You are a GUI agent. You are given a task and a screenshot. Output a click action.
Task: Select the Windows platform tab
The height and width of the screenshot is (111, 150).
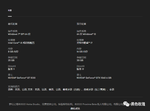(10, 10)
